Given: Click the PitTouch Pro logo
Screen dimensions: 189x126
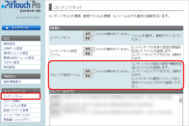Looking at the screenshot, I should point(21,7).
